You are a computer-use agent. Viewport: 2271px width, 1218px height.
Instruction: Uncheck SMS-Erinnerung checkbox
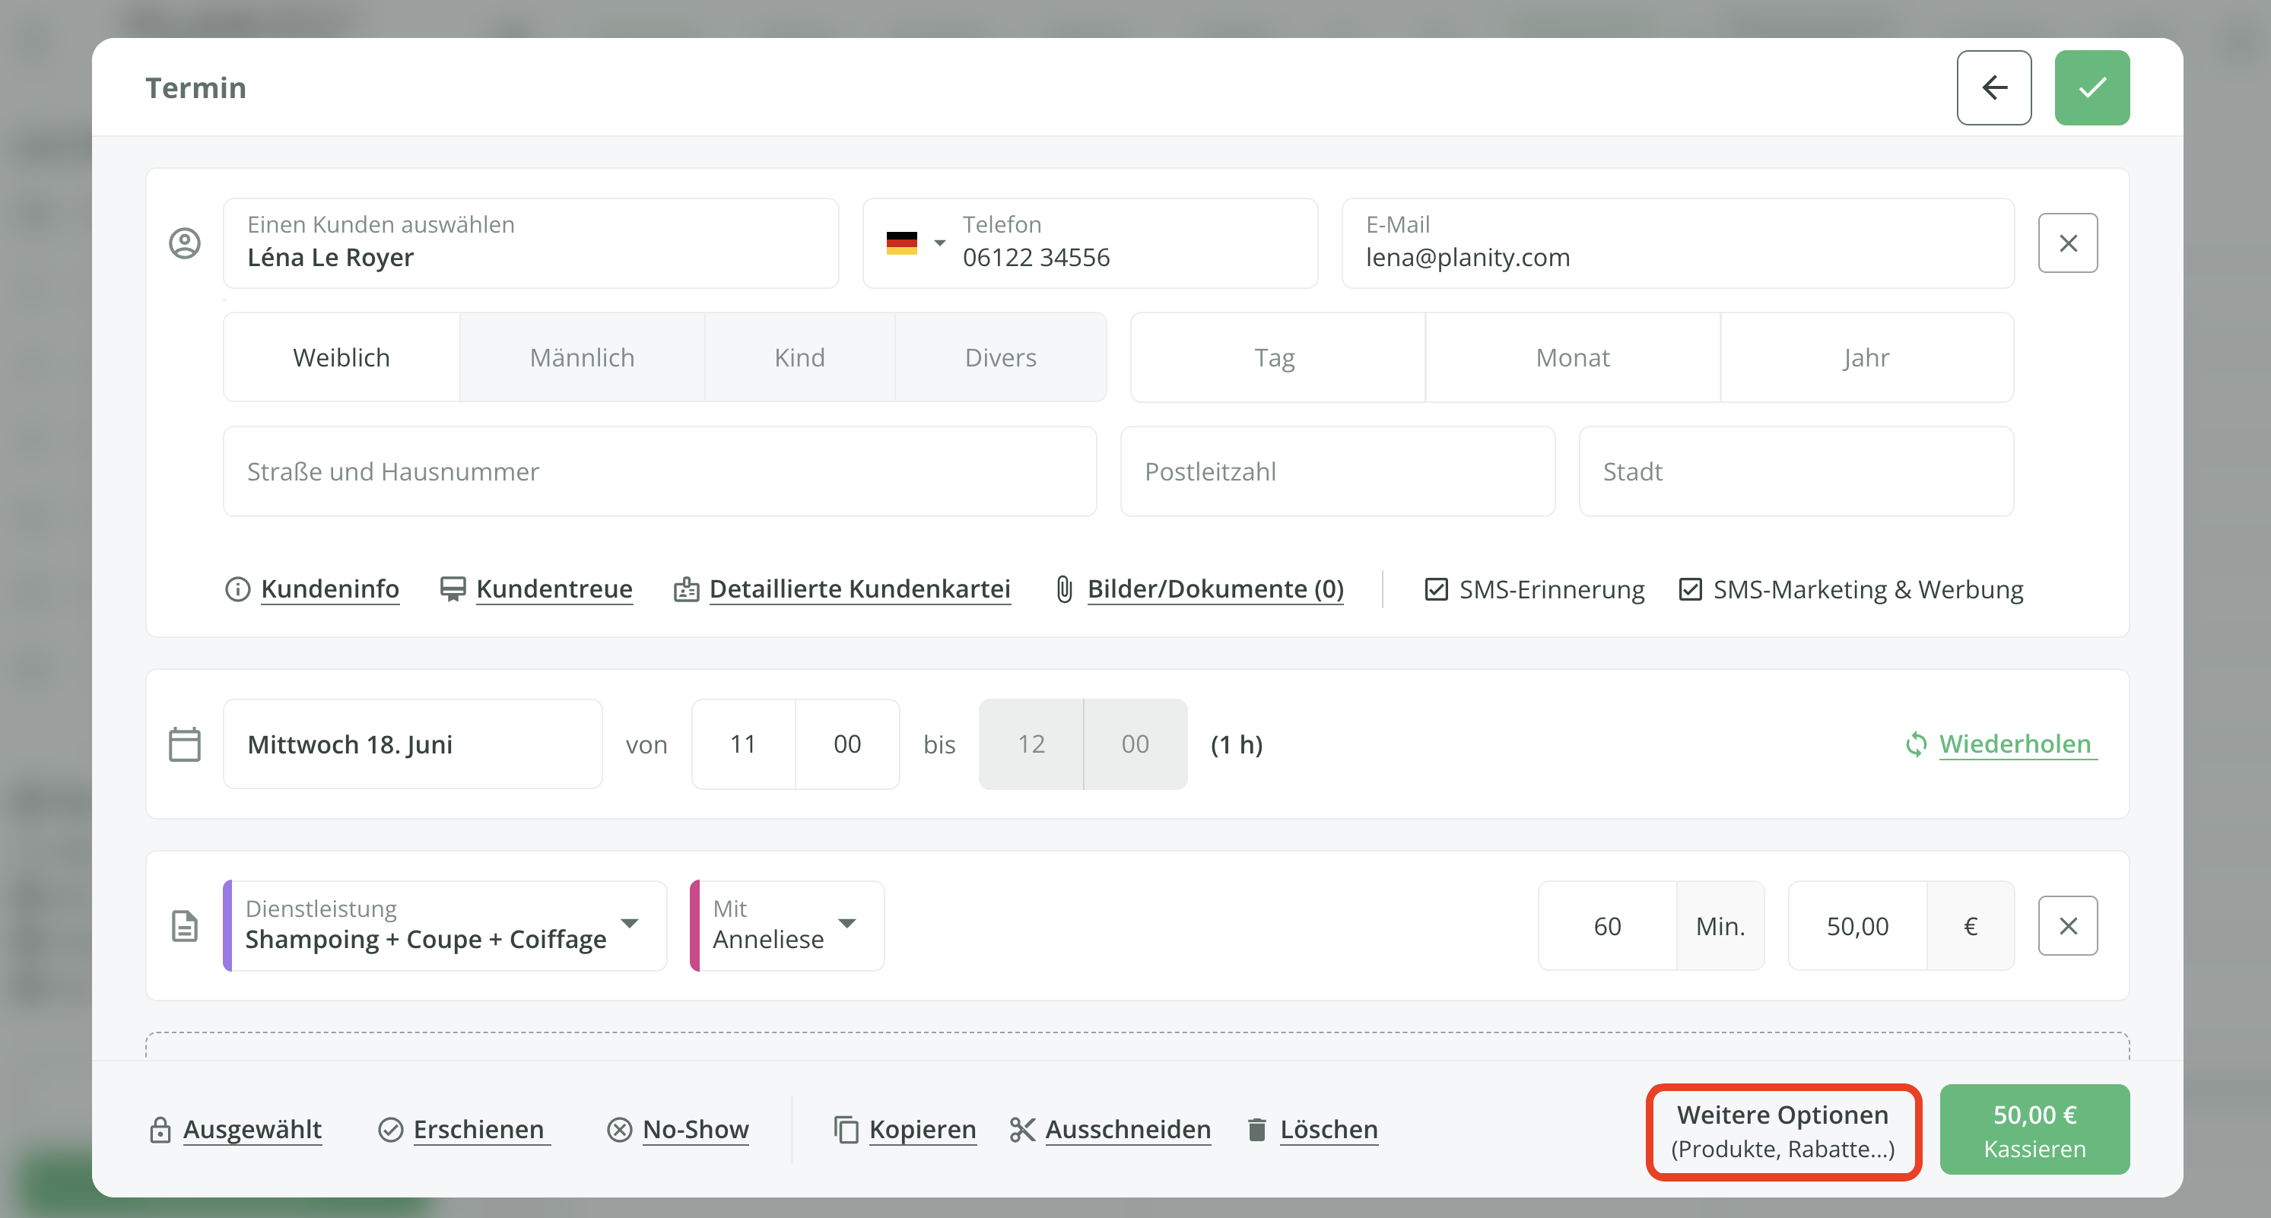coord(1436,588)
